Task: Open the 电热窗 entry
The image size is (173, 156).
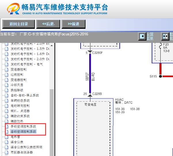Action: [15, 137]
